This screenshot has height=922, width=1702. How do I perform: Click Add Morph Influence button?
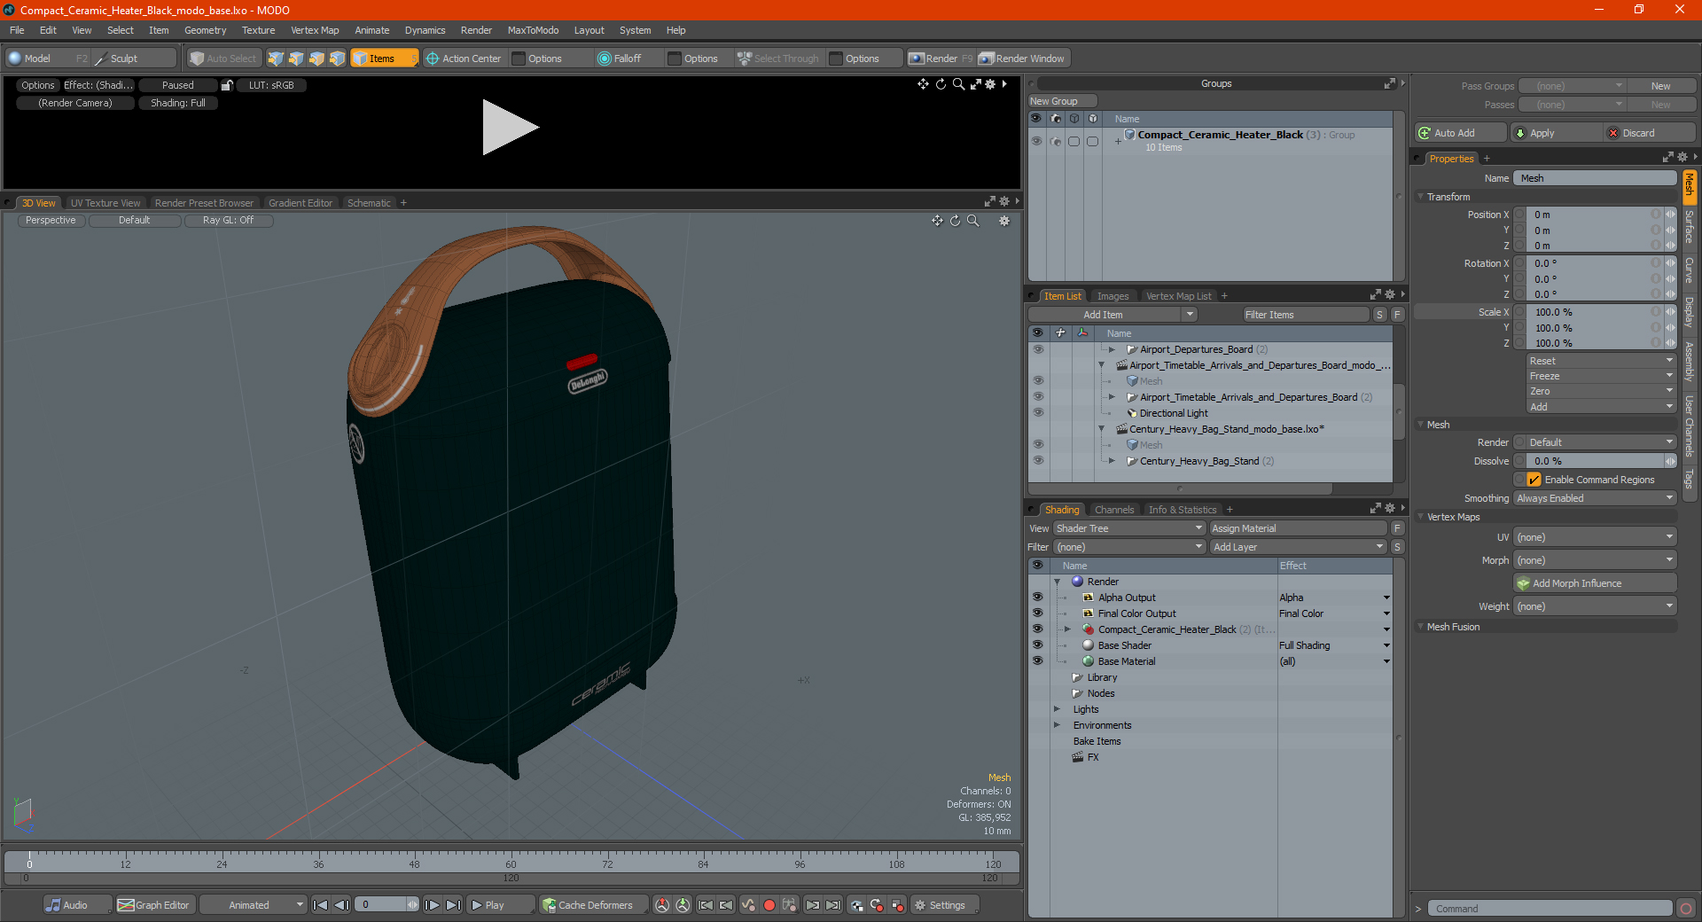(1595, 583)
